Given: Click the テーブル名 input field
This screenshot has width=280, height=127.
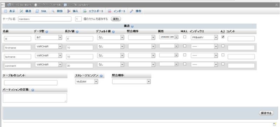Looking at the screenshot, I should [x=45, y=19].
